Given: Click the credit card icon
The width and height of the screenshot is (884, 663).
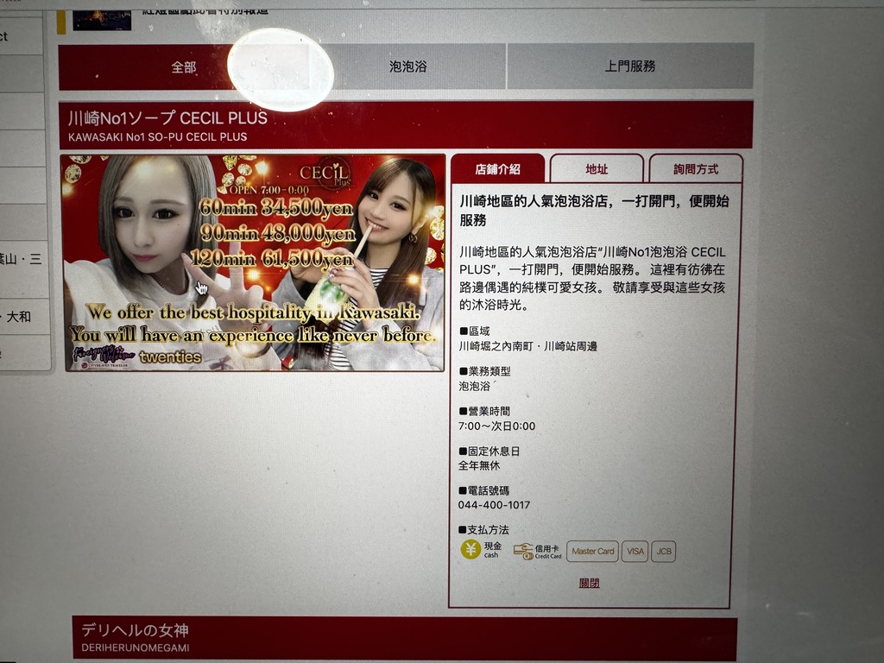Looking at the screenshot, I should click(x=523, y=550).
